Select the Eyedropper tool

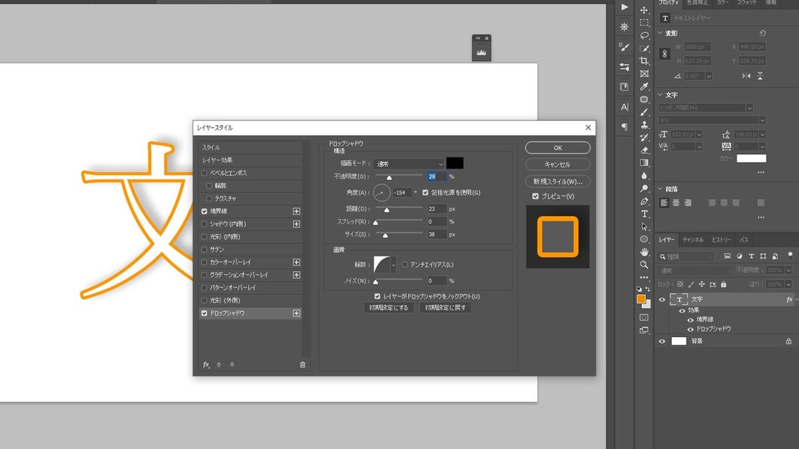pyautogui.click(x=644, y=86)
